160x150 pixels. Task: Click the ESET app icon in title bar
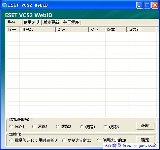(4, 5)
